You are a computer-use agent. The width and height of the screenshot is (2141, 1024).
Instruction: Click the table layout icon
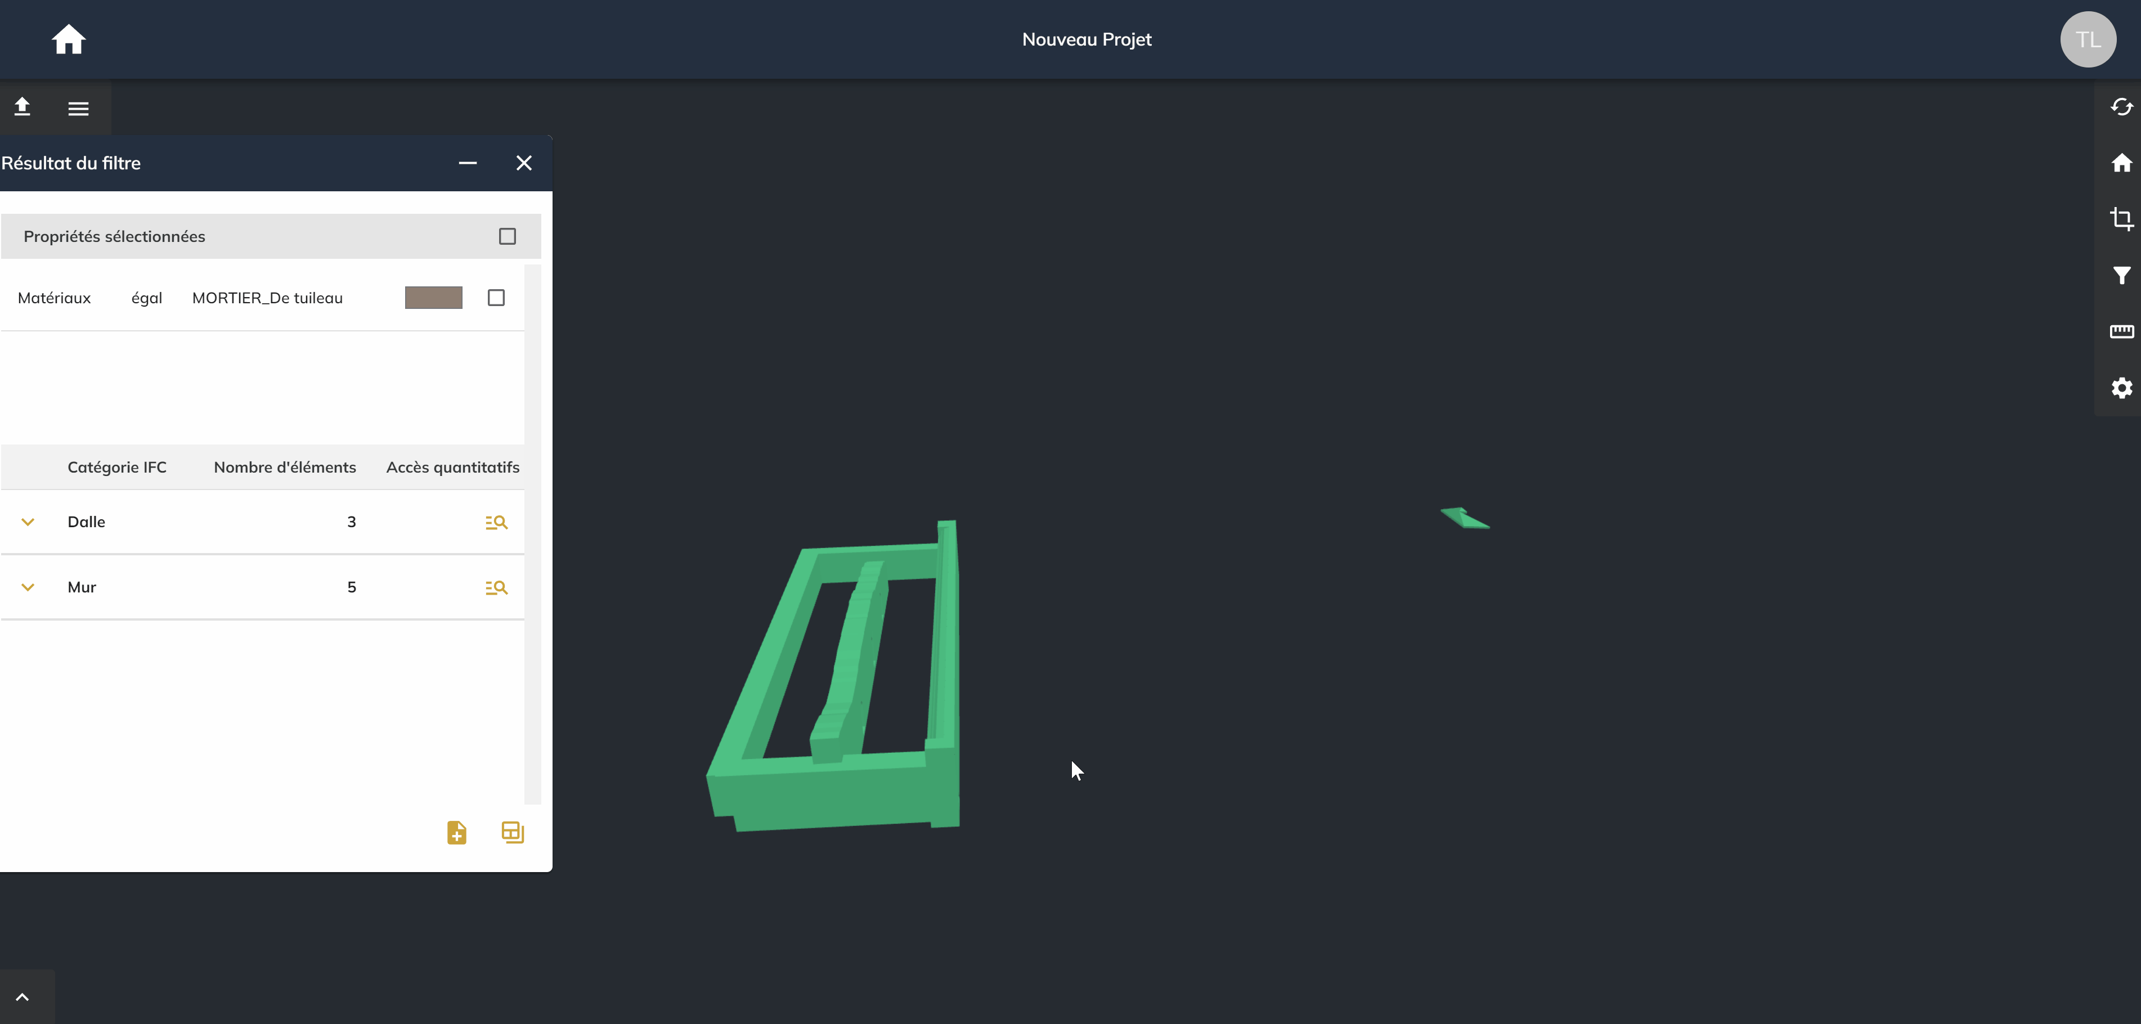point(513,832)
